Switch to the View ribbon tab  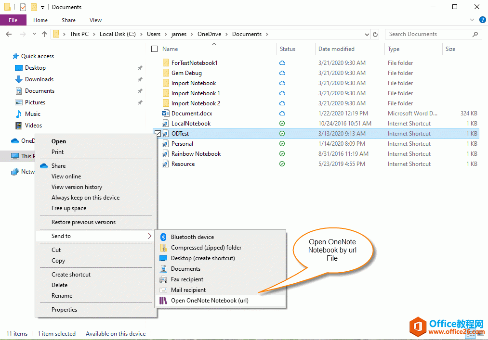click(95, 20)
